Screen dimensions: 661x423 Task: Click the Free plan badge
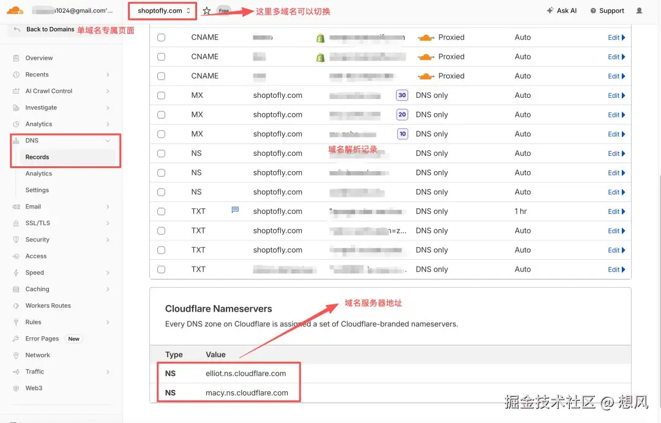click(224, 11)
